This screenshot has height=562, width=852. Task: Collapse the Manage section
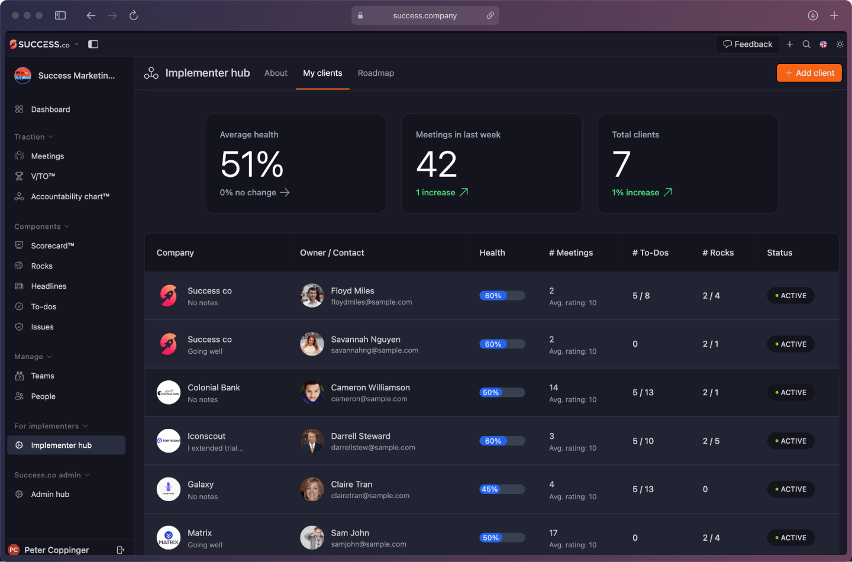coord(33,357)
